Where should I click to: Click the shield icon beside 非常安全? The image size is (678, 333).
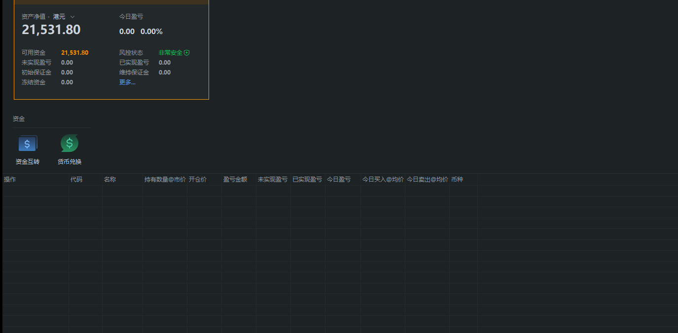(187, 53)
